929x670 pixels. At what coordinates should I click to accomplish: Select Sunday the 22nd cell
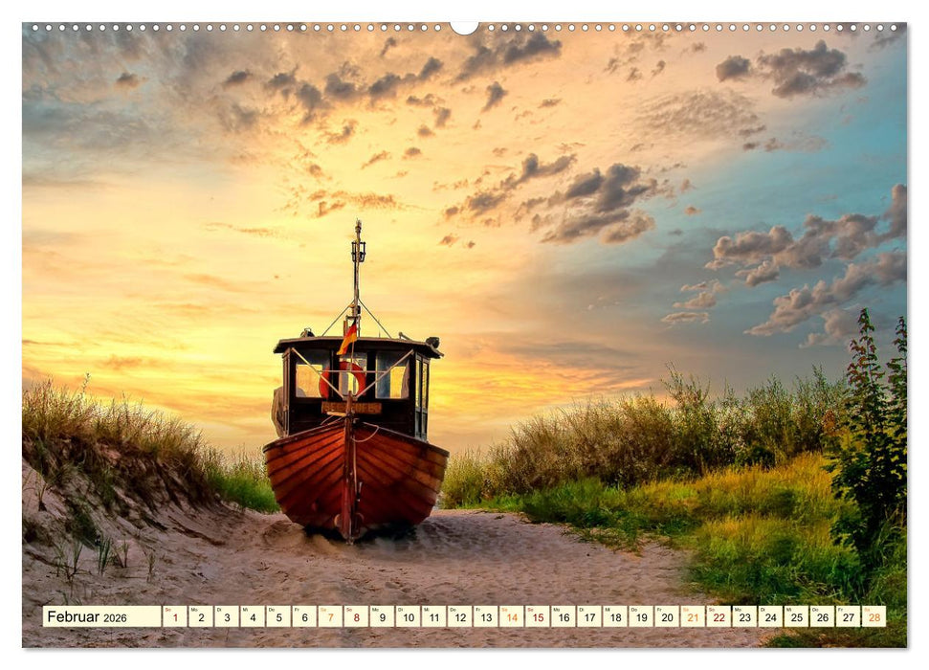(718, 617)
